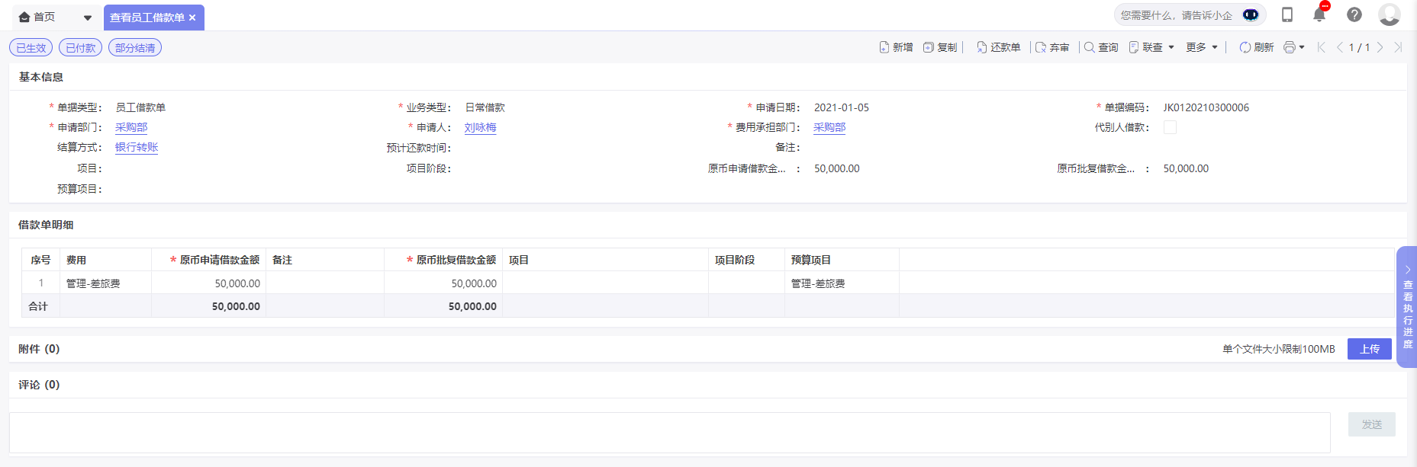This screenshot has height=467, width=1417.
Task: Switch to the 首页 home tab
Action: (x=38, y=17)
